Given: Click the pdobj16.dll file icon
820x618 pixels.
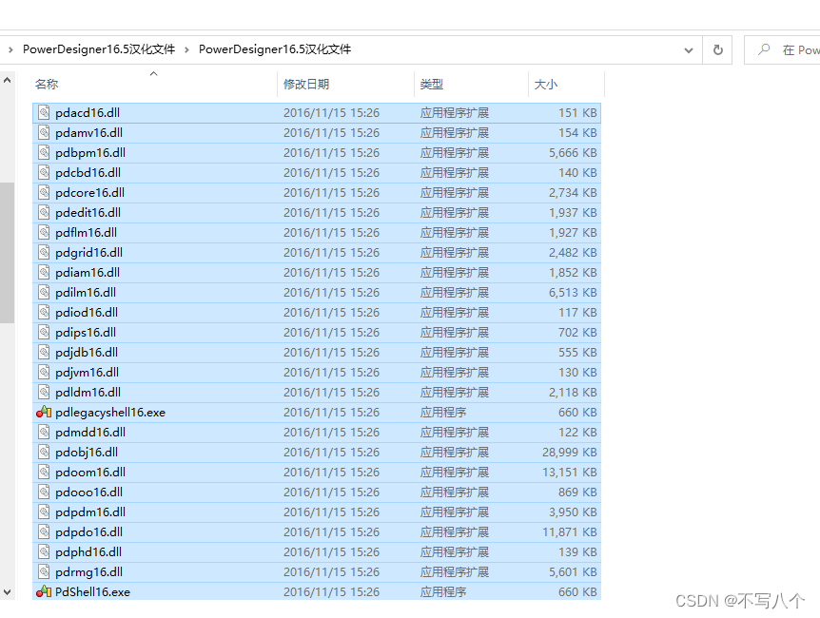Looking at the screenshot, I should click(44, 452).
